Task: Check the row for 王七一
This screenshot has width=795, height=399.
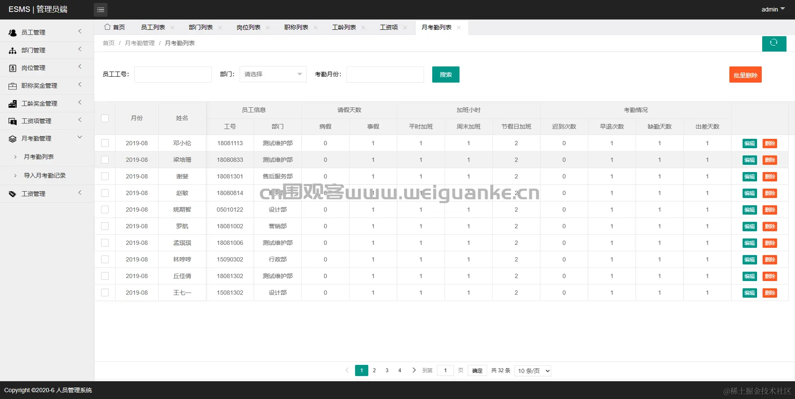Action: [x=105, y=293]
